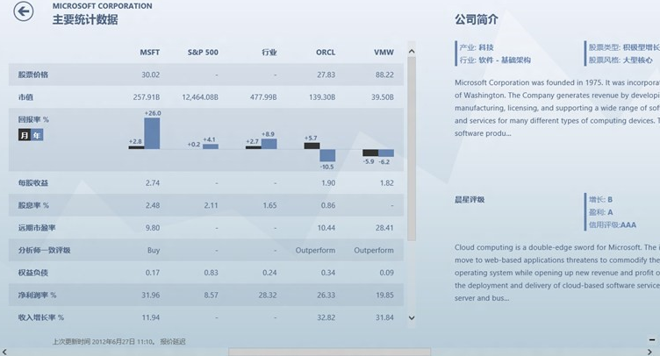The width and height of the screenshot is (660, 356).
Task: Click the 主要统计数据 page title
Action: (85, 20)
